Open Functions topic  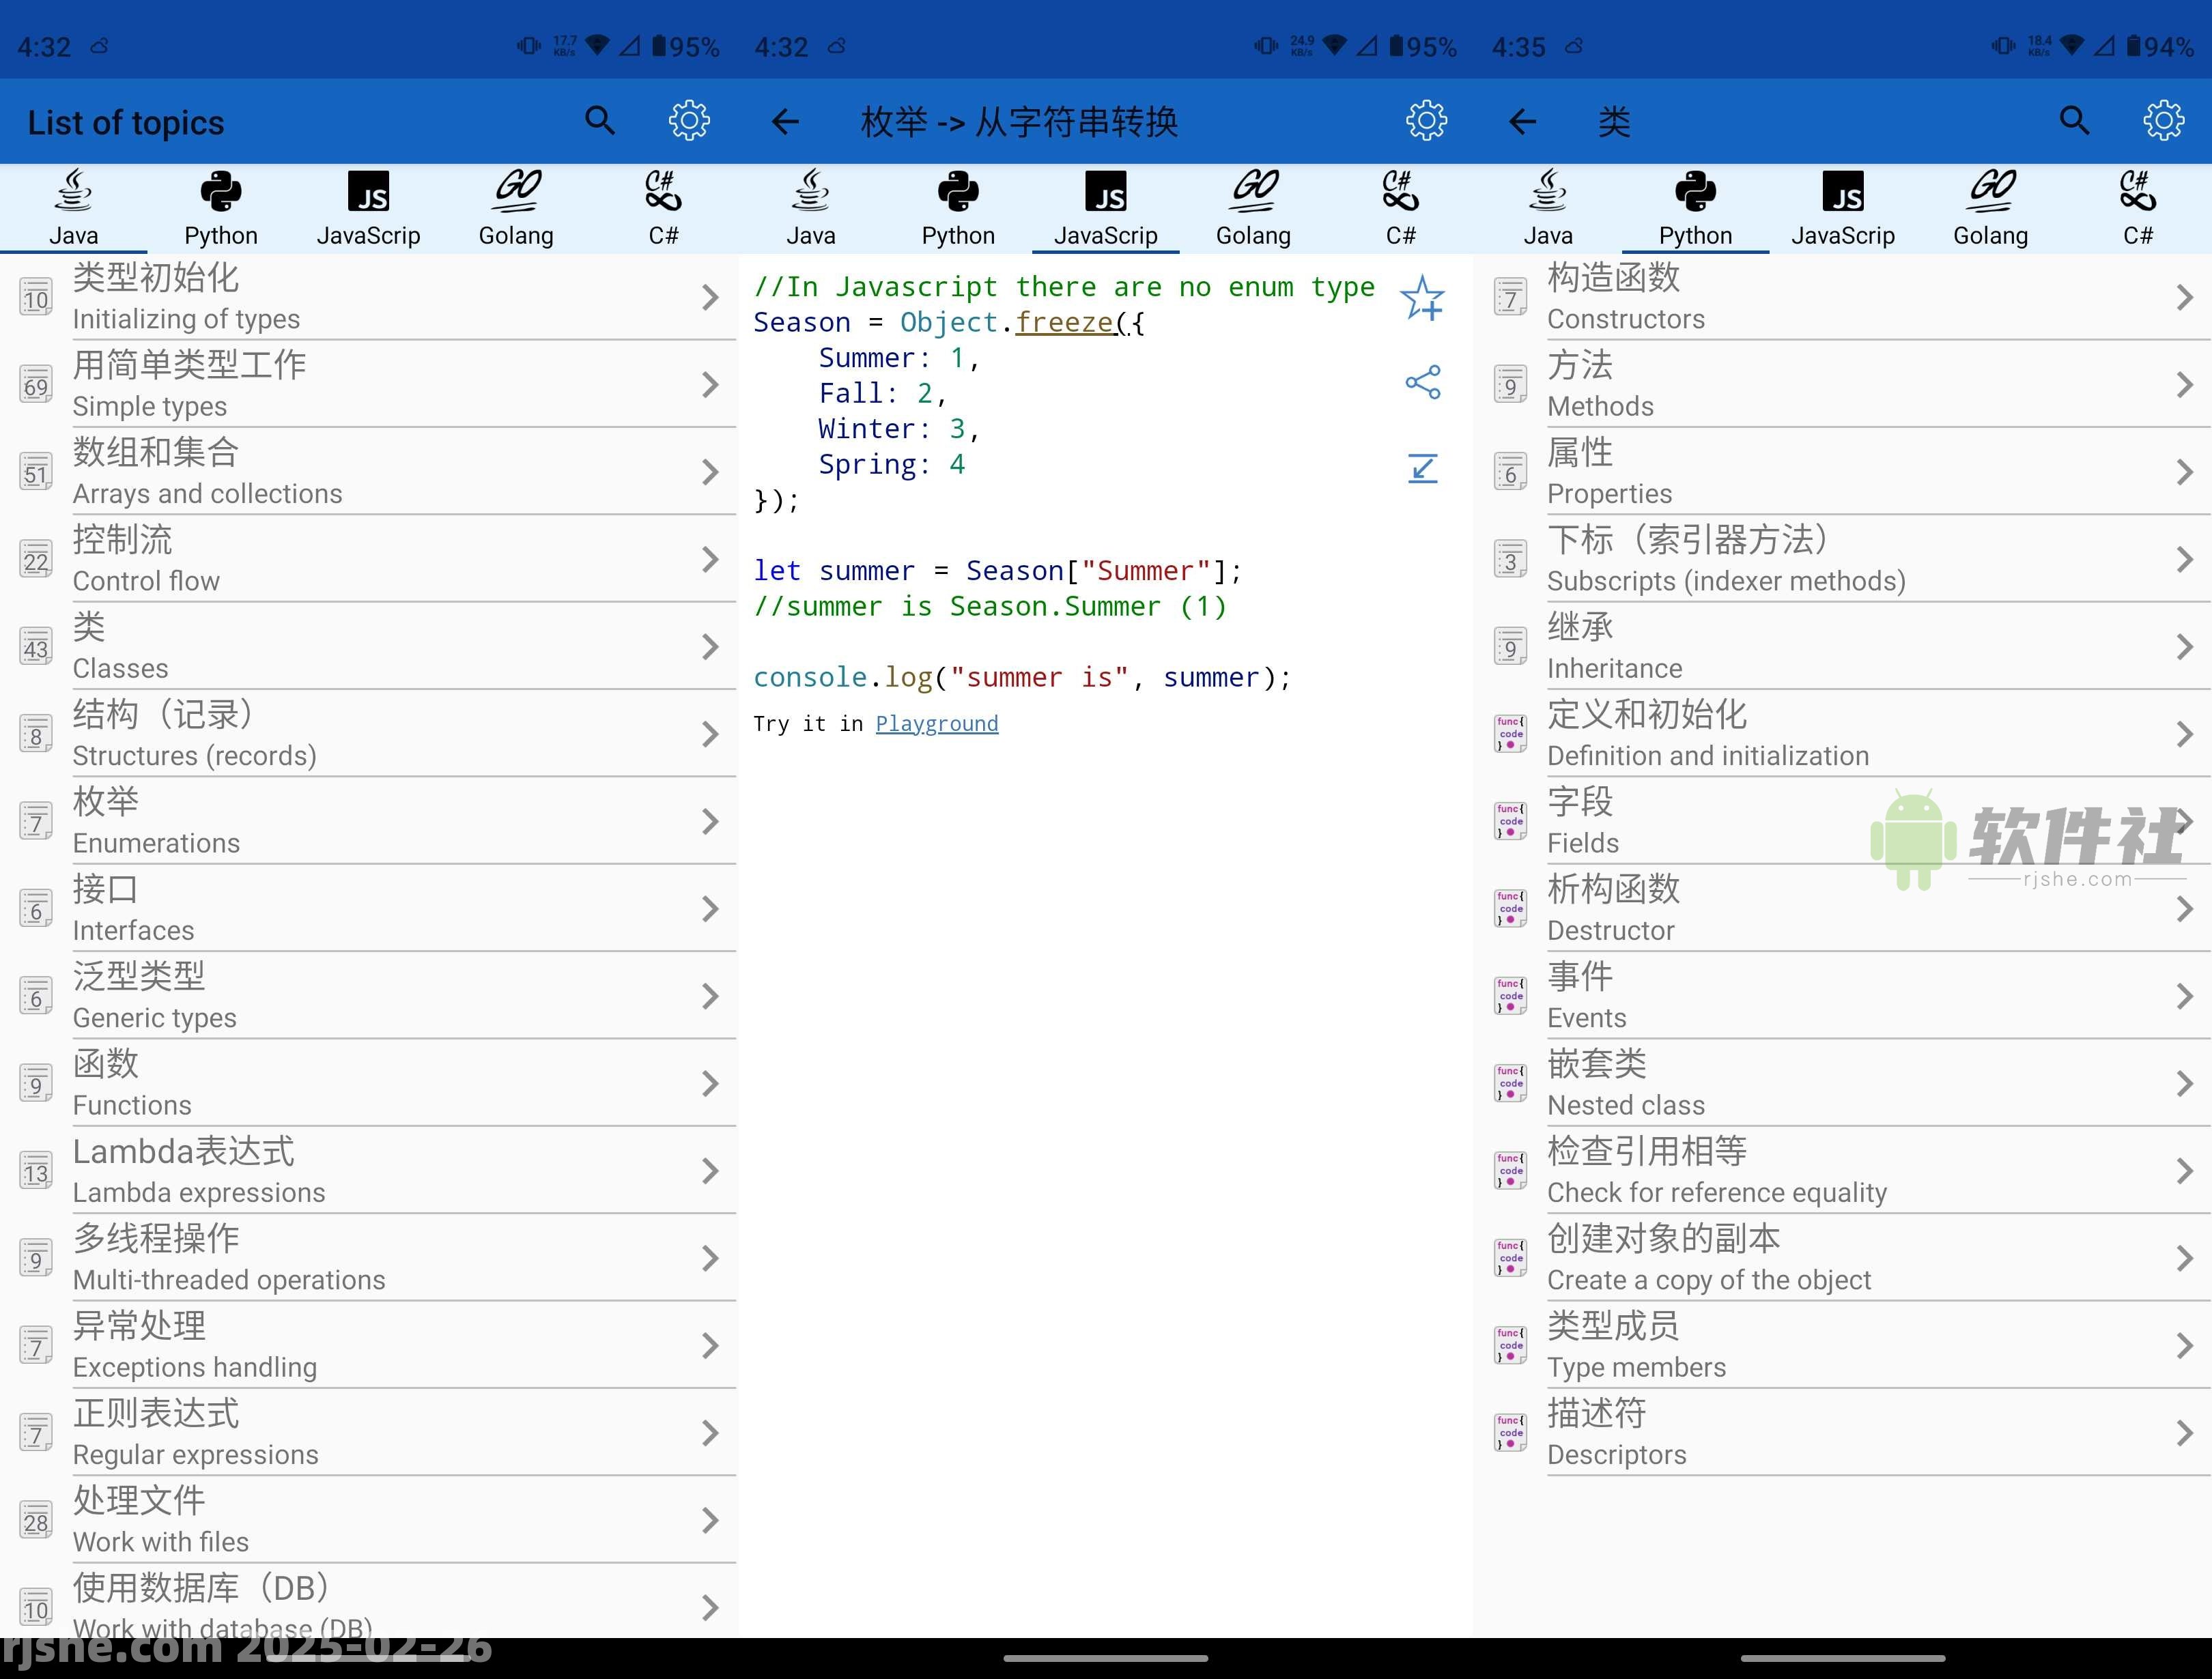[x=368, y=1084]
